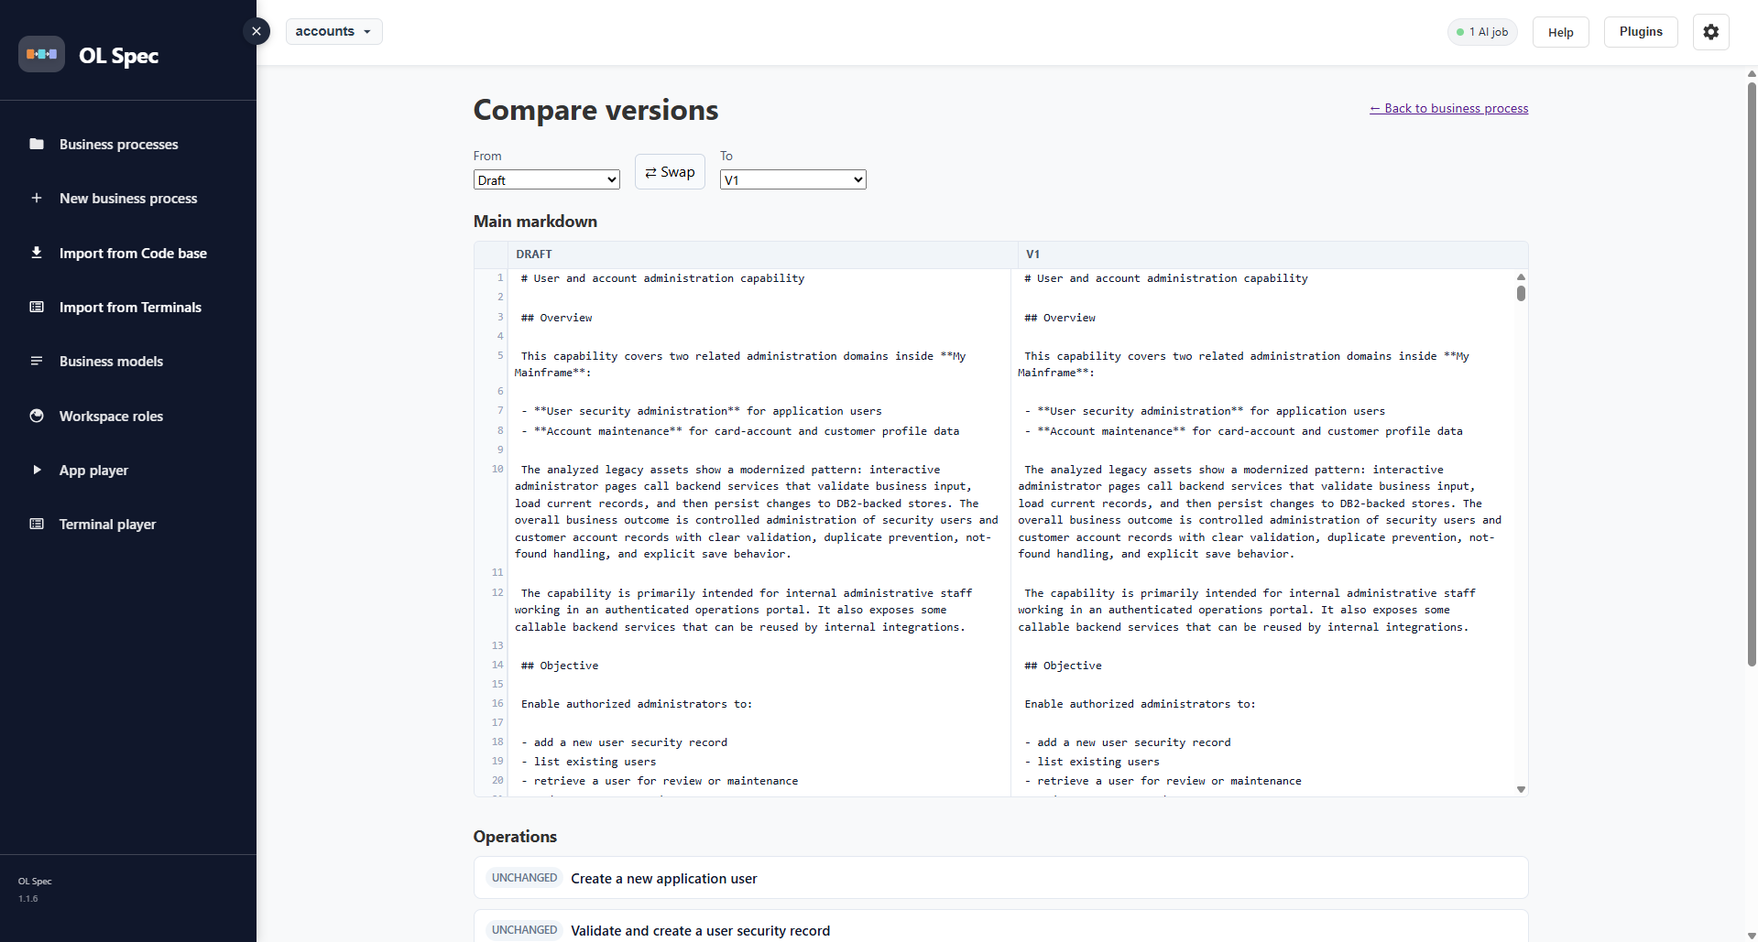Image resolution: width=1758 pixels, height=942 pixels.
Task: Open the settings gear icon
Action: click(1710, 32)
